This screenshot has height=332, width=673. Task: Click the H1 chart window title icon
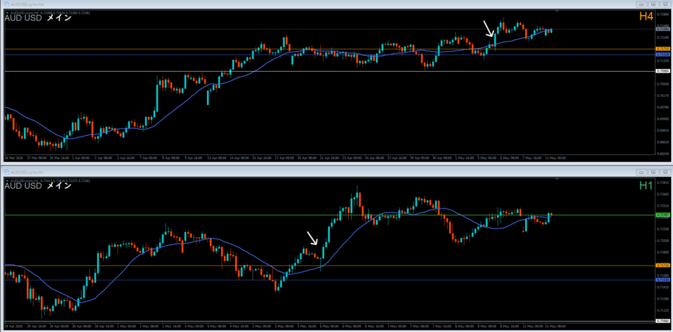(7, 172)
